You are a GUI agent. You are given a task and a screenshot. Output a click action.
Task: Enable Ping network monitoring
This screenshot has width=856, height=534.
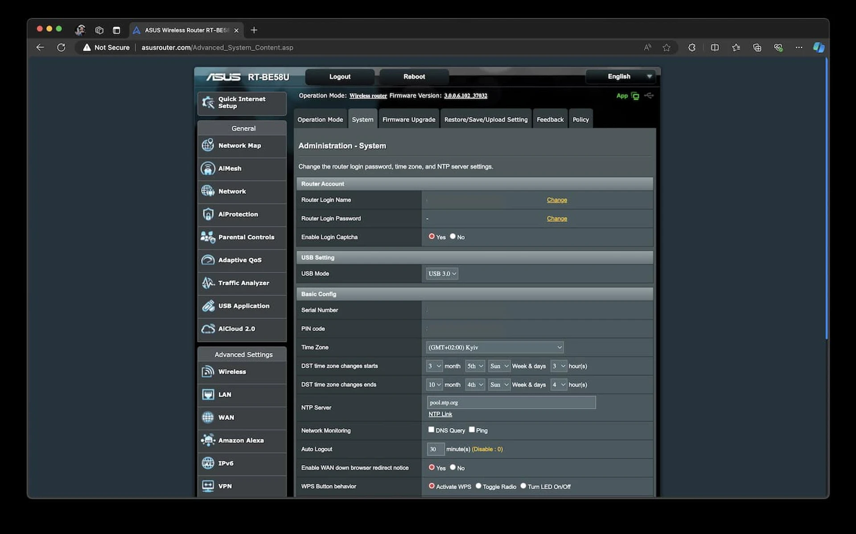click(x=472, y=430)
